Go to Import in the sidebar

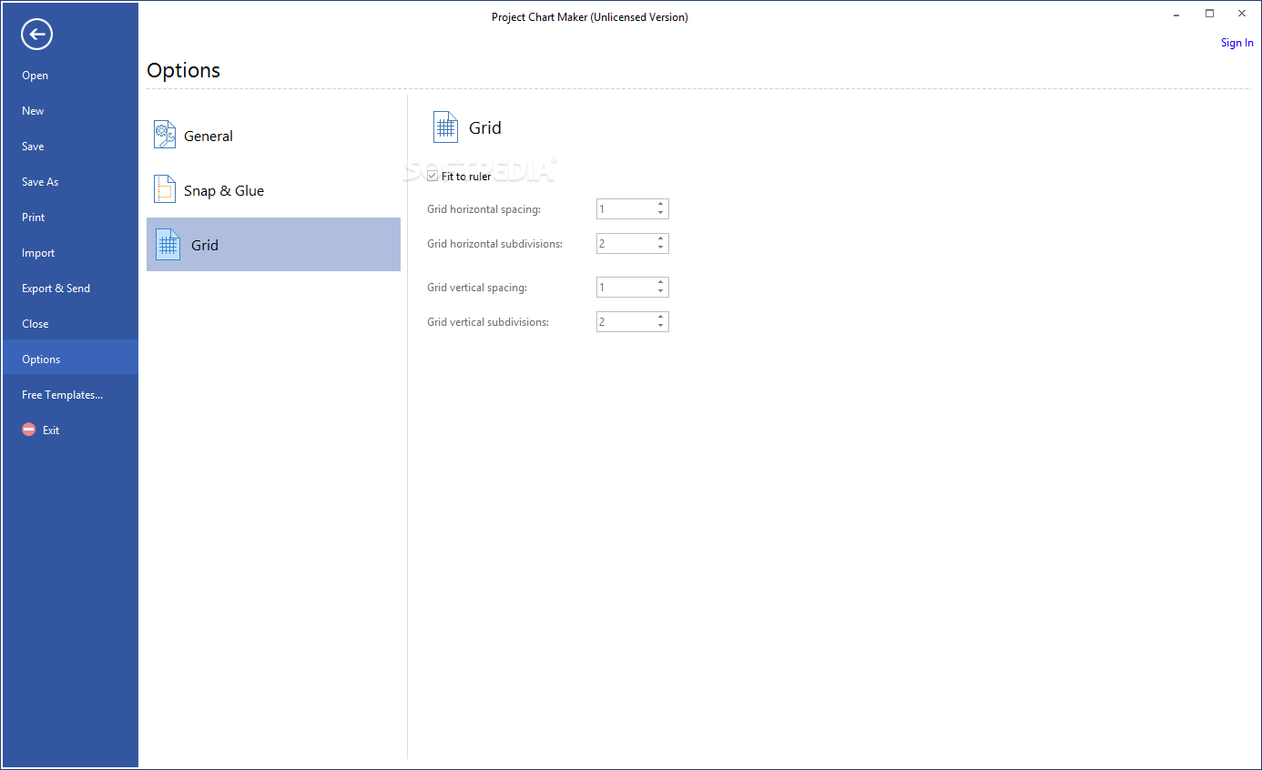(x=70, y=253)
